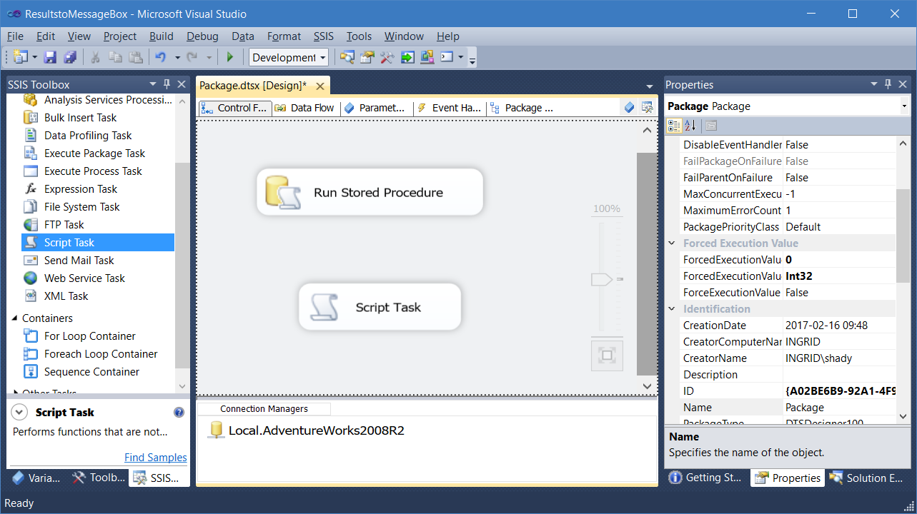Collapse the Containers group in toolbox

(15, 318)
